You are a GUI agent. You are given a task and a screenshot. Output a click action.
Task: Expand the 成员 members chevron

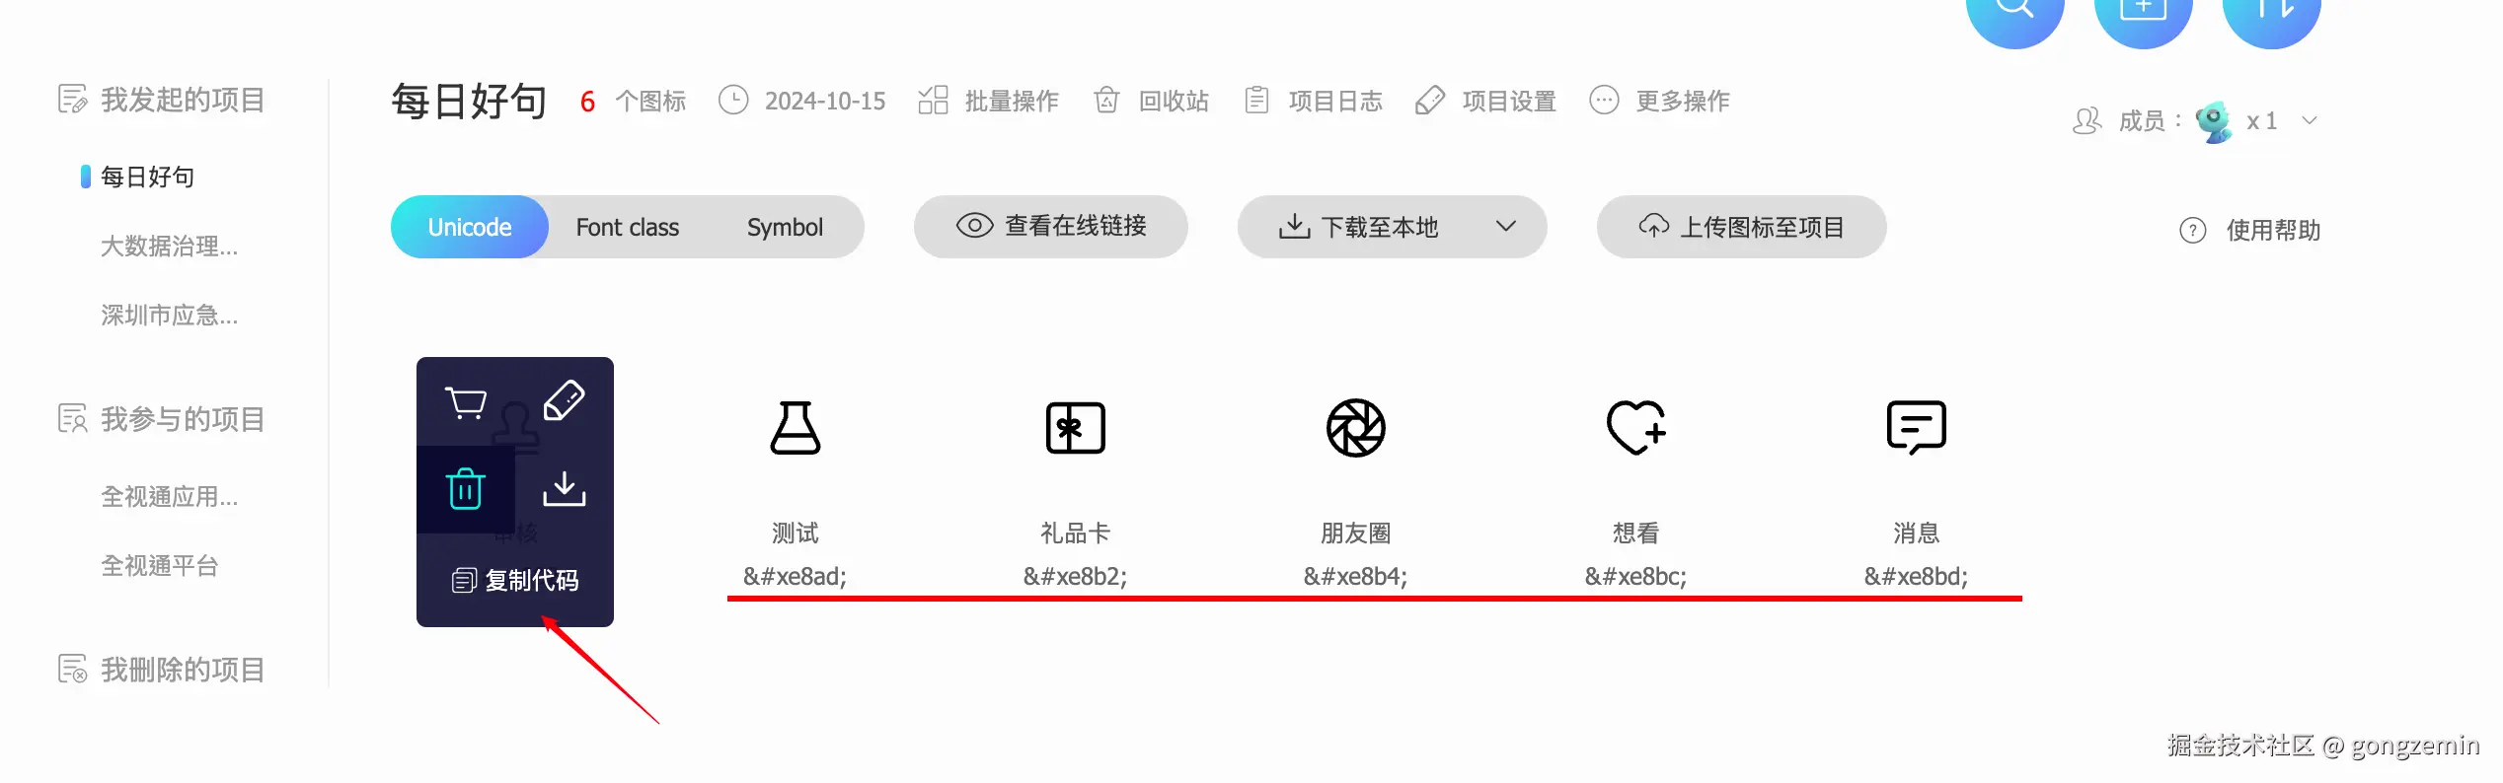(2310, 120)
